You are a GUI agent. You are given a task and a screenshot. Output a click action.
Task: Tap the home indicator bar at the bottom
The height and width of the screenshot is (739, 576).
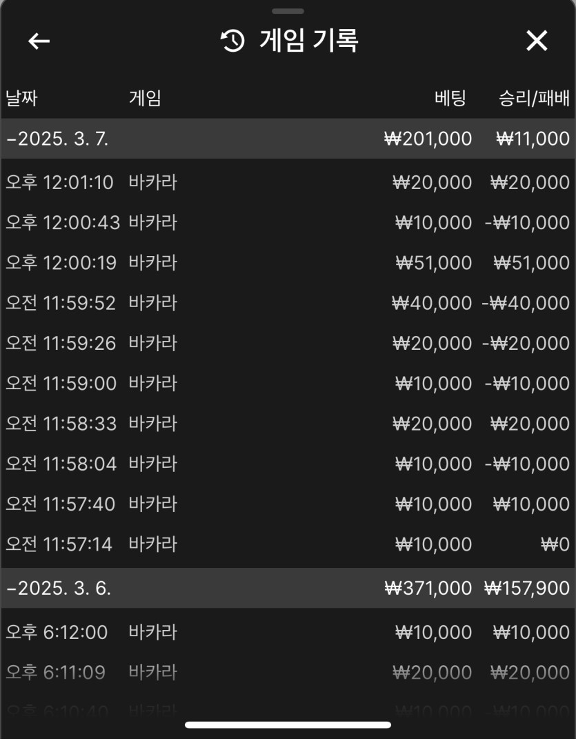[x=288, y=725]
